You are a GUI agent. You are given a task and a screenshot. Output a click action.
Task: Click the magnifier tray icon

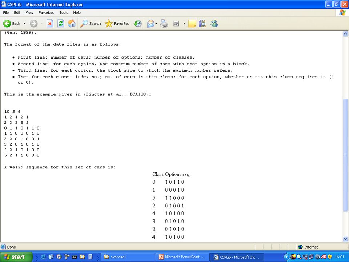coord(299,257)
